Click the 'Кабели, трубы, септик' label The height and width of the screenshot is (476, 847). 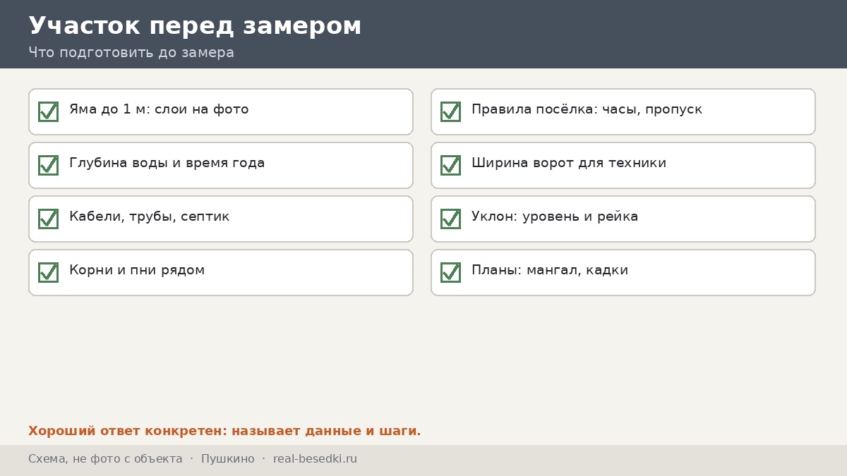coord(150,216)
